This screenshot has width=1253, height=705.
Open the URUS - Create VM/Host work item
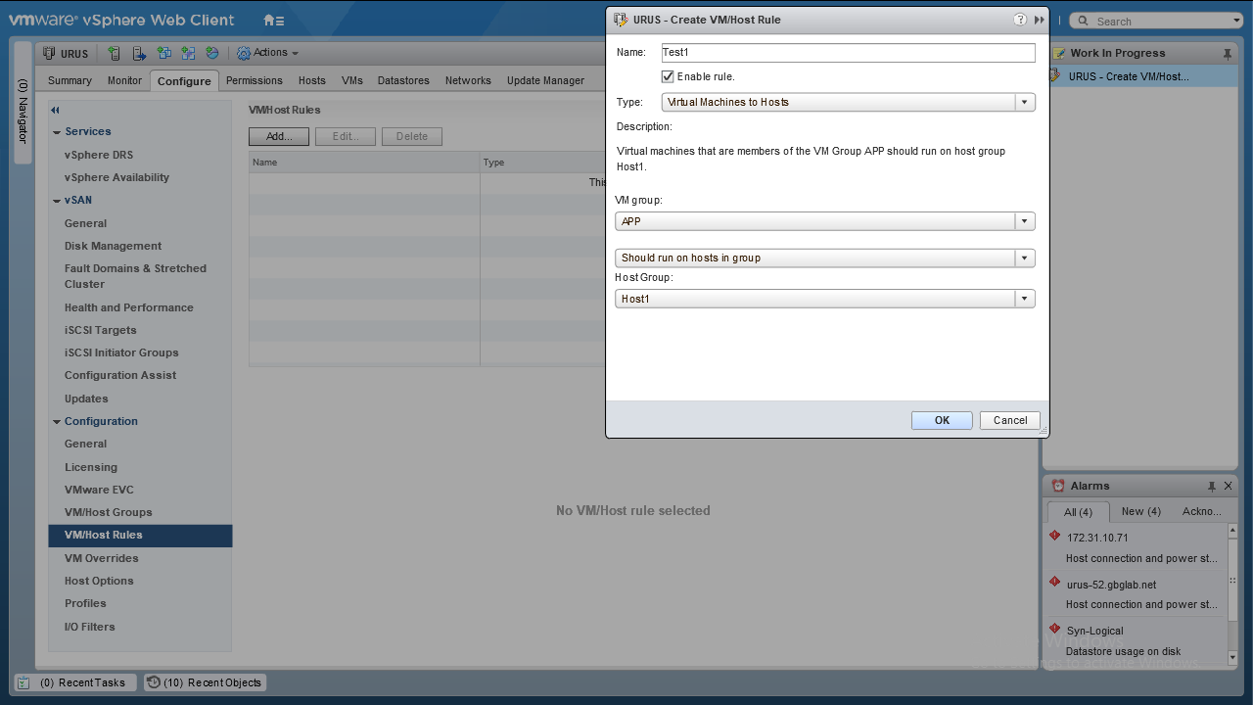click(1140, 76)
